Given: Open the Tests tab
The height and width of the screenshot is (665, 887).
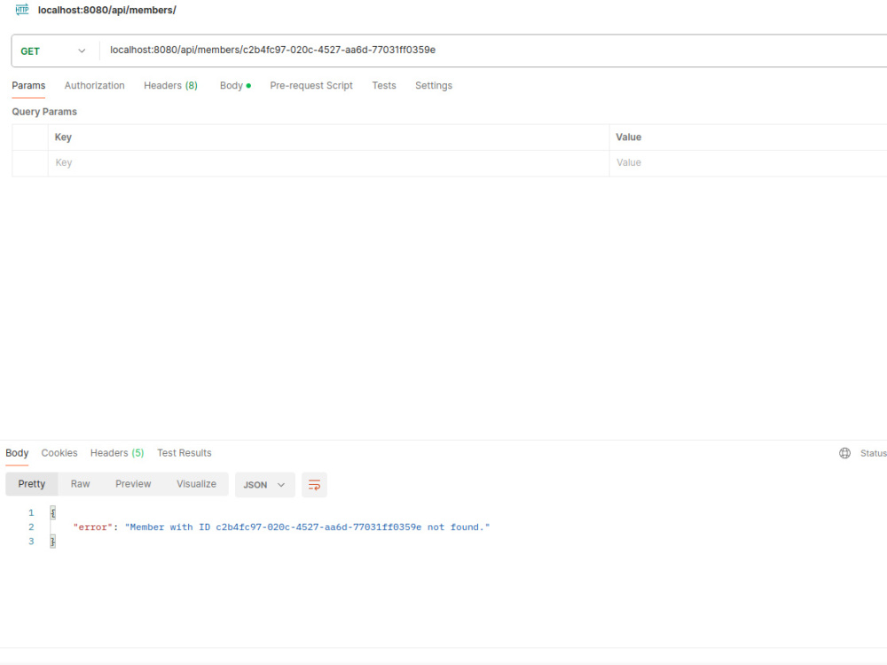Looking at the screenshot, I should click(383, 85).
